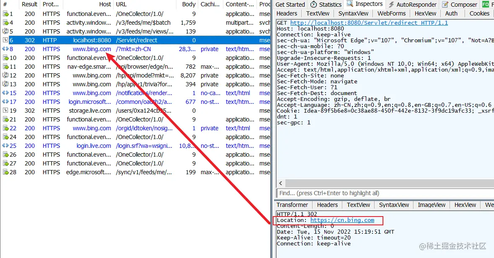Click the redirect icon of session 19
Viewport: 494px width, 258px height.
(x=6, y=111)
